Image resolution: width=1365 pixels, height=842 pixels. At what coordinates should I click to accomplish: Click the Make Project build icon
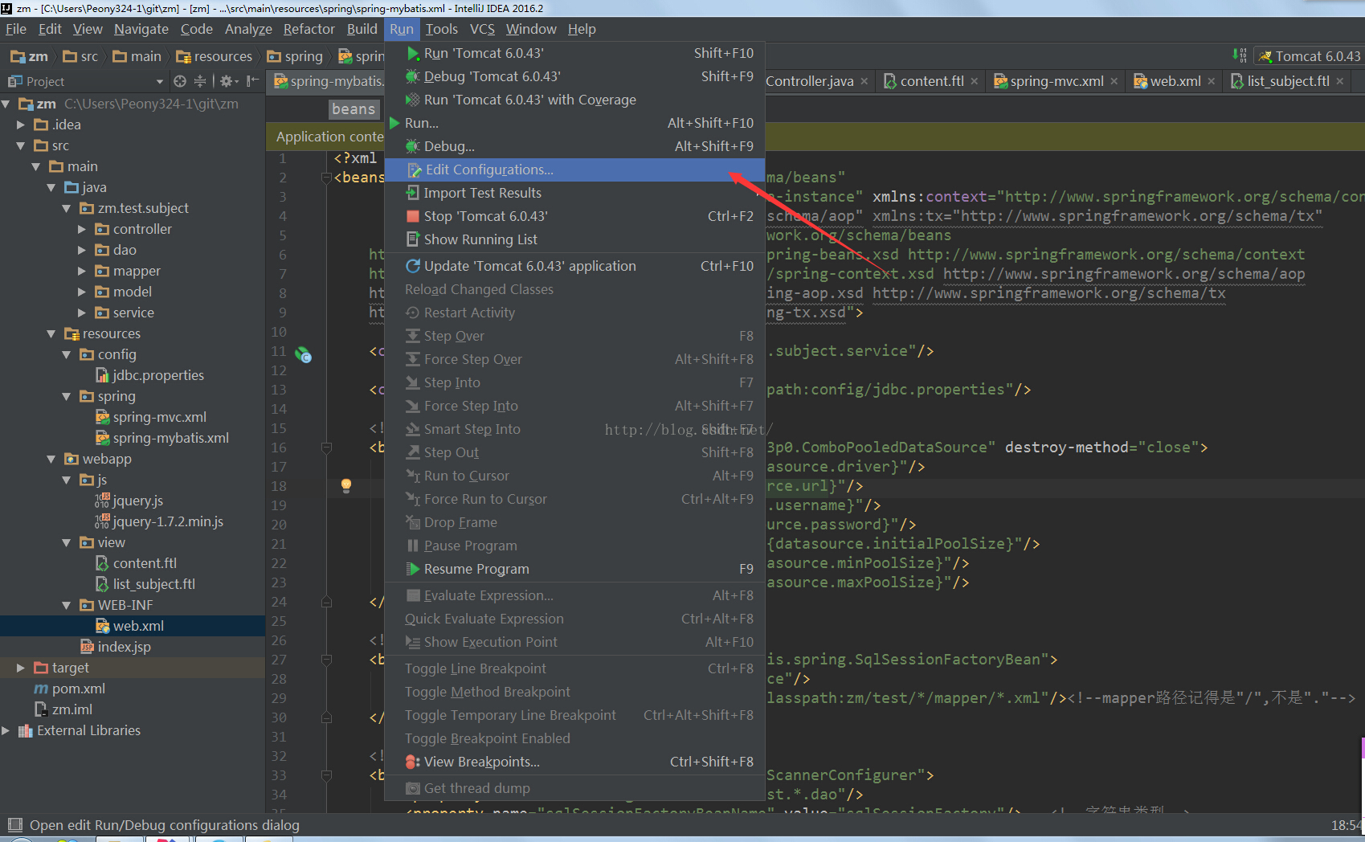click(x=1239, y=55)
